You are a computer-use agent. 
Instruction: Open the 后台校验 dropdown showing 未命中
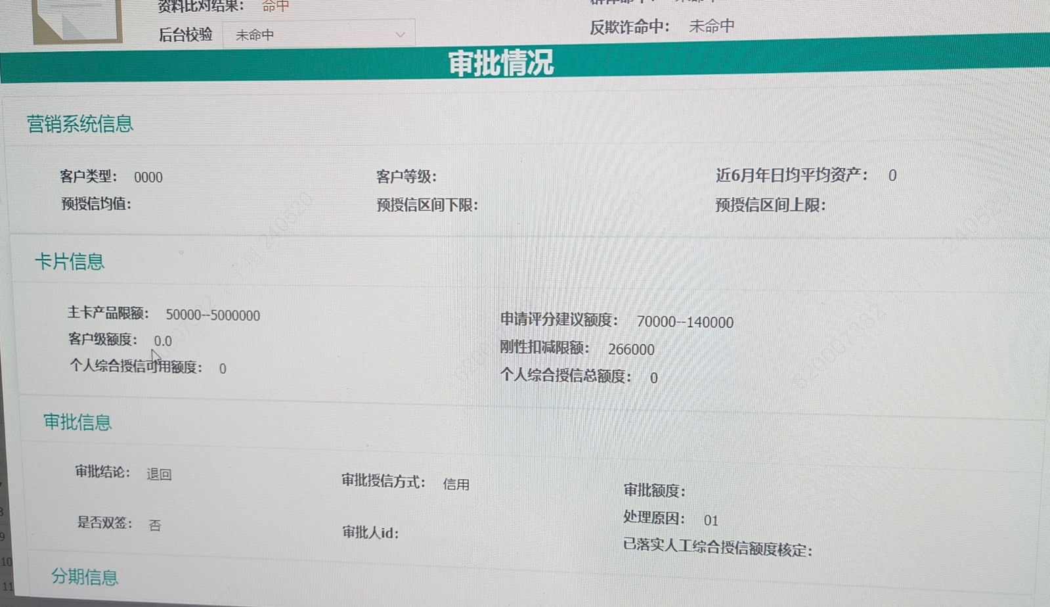[x=318, y=34]
